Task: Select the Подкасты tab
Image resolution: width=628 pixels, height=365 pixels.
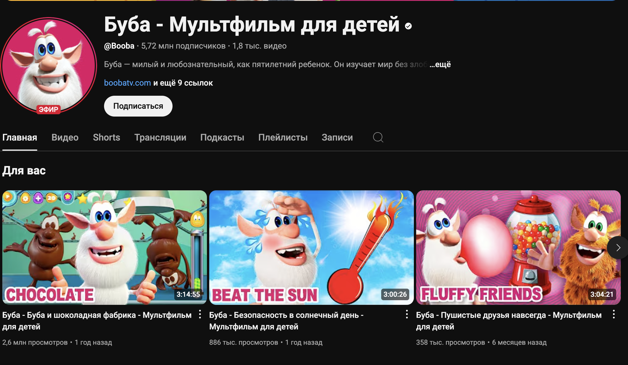Action: pyautogui.click(x=222, y=137)
